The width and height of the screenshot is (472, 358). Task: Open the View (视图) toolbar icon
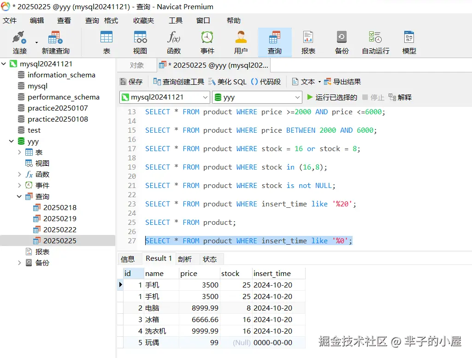(x=140, y=42)
